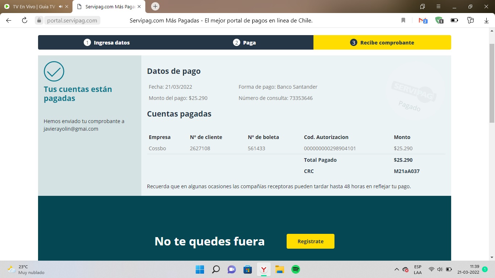Close the TV En Vivo tab

67,7
